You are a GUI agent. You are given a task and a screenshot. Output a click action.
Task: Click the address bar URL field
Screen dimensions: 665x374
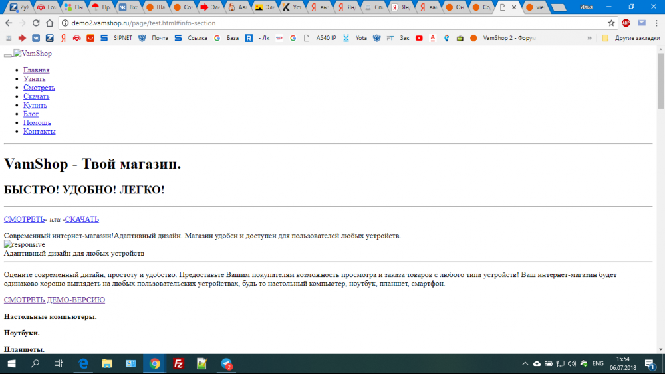337,23
